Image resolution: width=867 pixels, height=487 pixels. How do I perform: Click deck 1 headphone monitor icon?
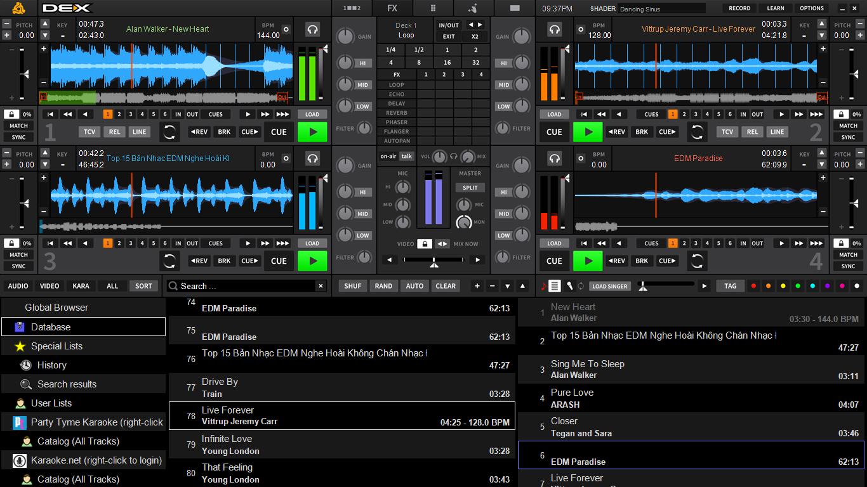pos(312,29)
